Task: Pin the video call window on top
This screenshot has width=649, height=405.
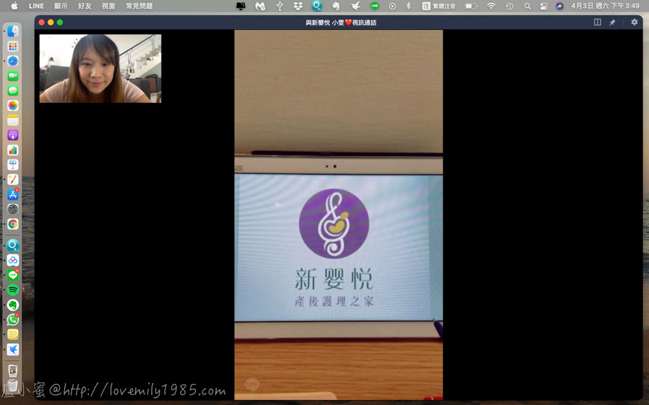Action: click(x=612, y=22)
